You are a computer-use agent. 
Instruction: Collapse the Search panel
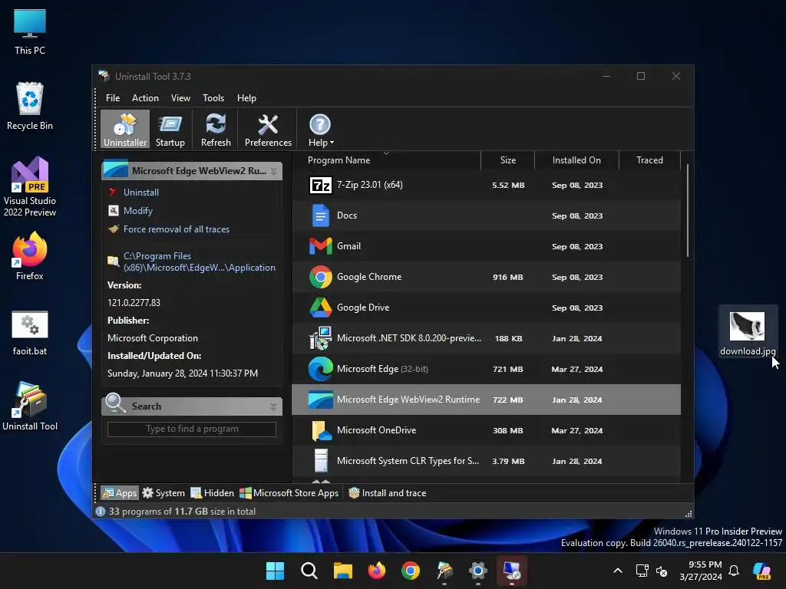tap(274, 406)
